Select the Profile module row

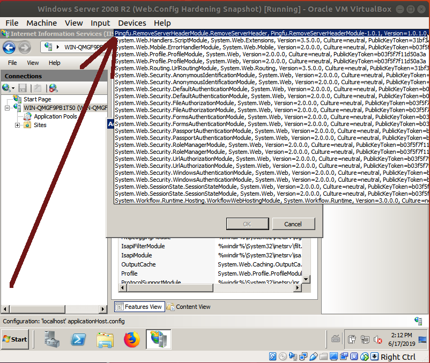coord(211,273)
